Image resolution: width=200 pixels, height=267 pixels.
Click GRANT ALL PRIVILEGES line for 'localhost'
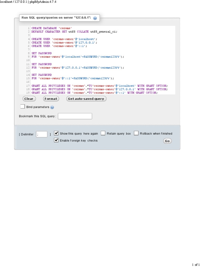[99, 86]
